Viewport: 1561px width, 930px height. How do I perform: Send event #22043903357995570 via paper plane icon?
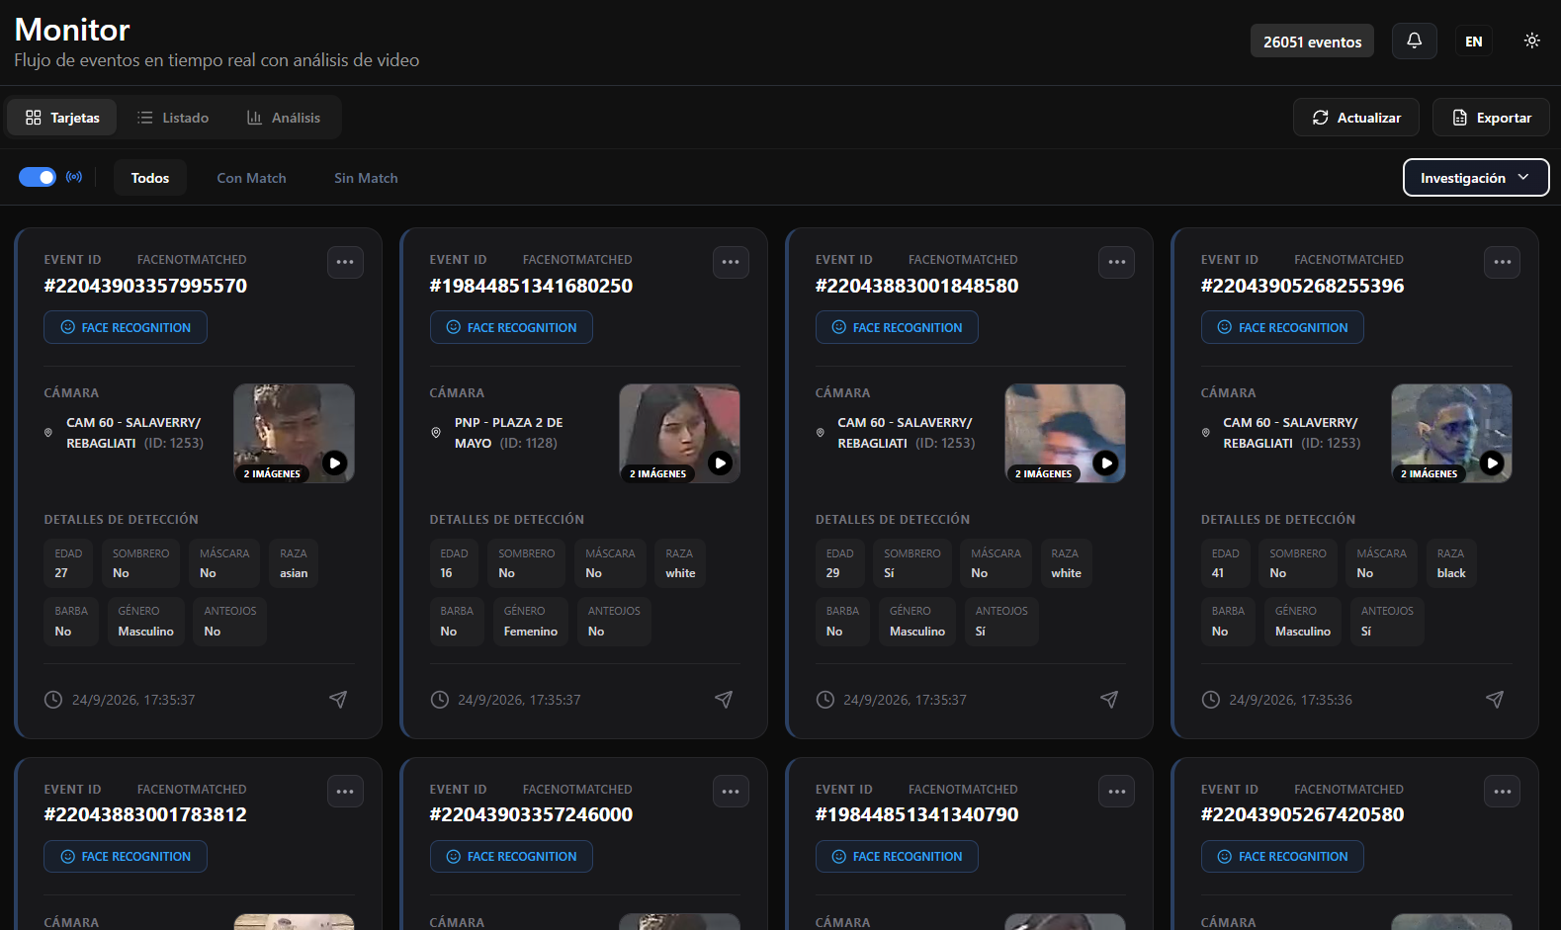point(338,700)
